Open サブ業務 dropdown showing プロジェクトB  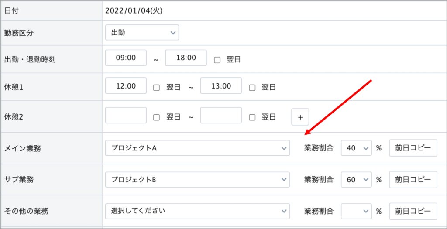click(x=197, y=179)
